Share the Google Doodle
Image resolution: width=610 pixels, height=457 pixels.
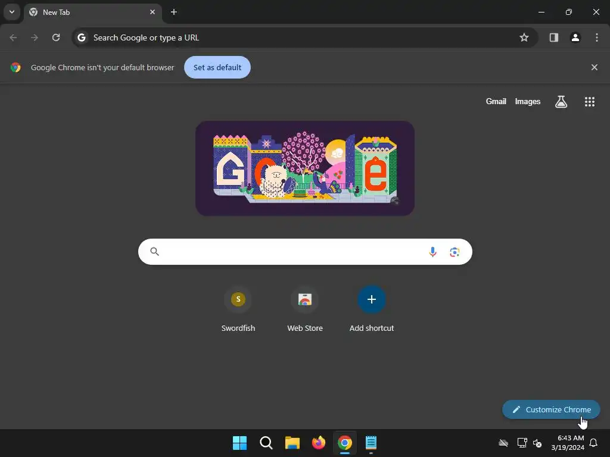395,201
